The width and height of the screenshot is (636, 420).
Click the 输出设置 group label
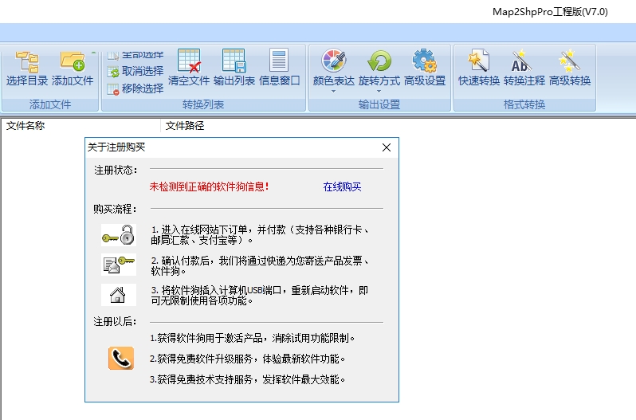pos(379,104)
